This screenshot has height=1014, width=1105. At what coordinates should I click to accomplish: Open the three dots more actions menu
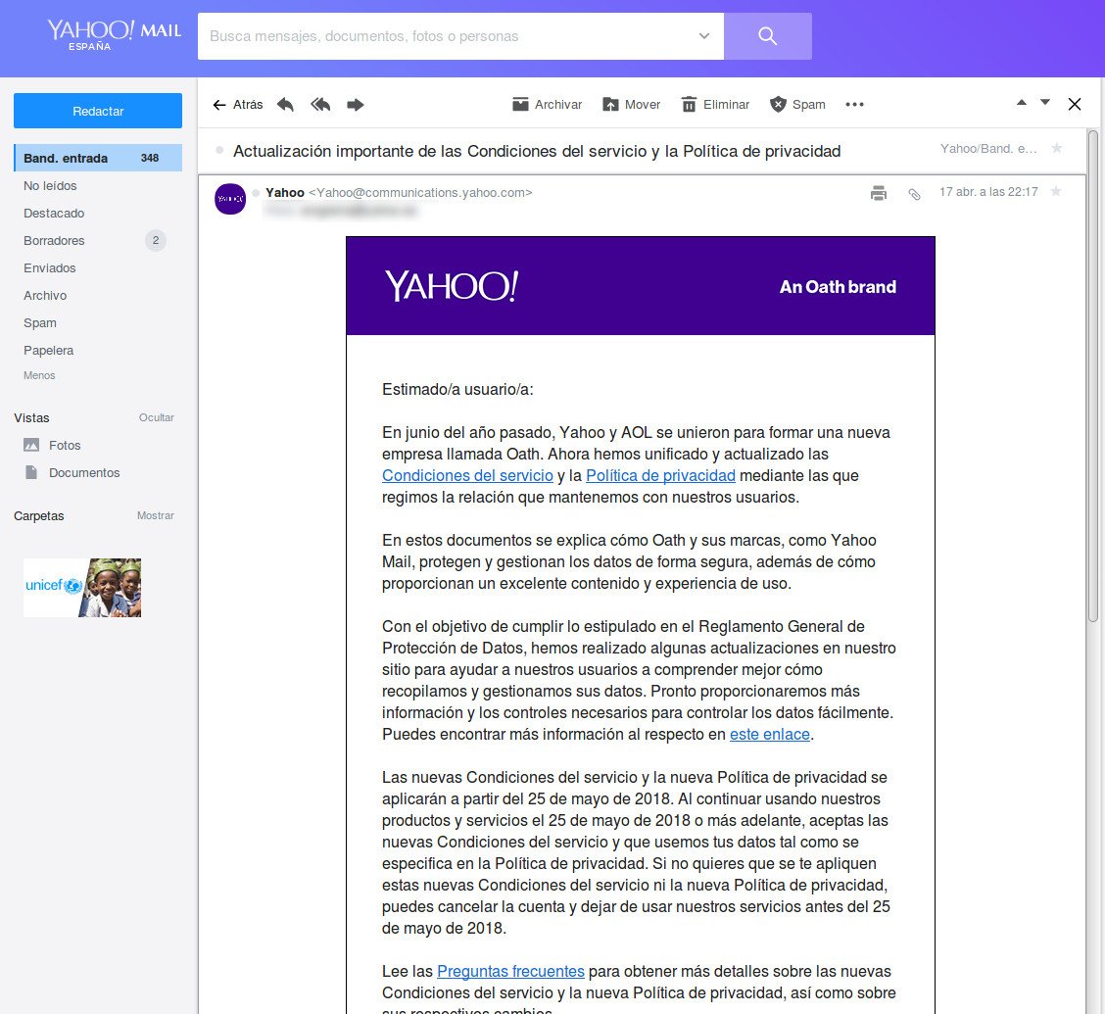coord(855,104)
